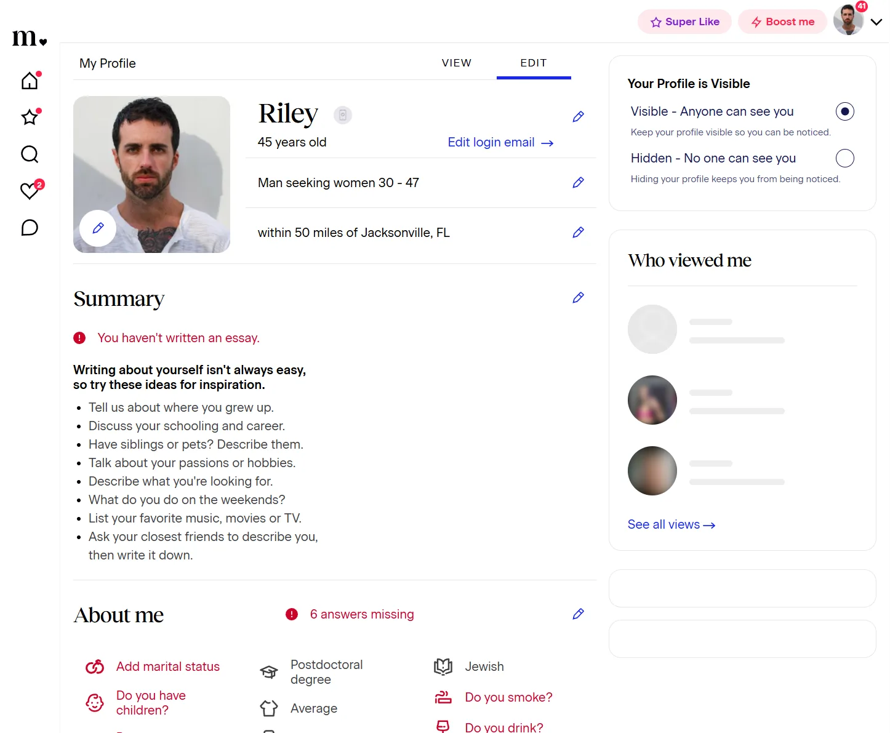Click the Who viewed me heading

click(x=690, y=260)
